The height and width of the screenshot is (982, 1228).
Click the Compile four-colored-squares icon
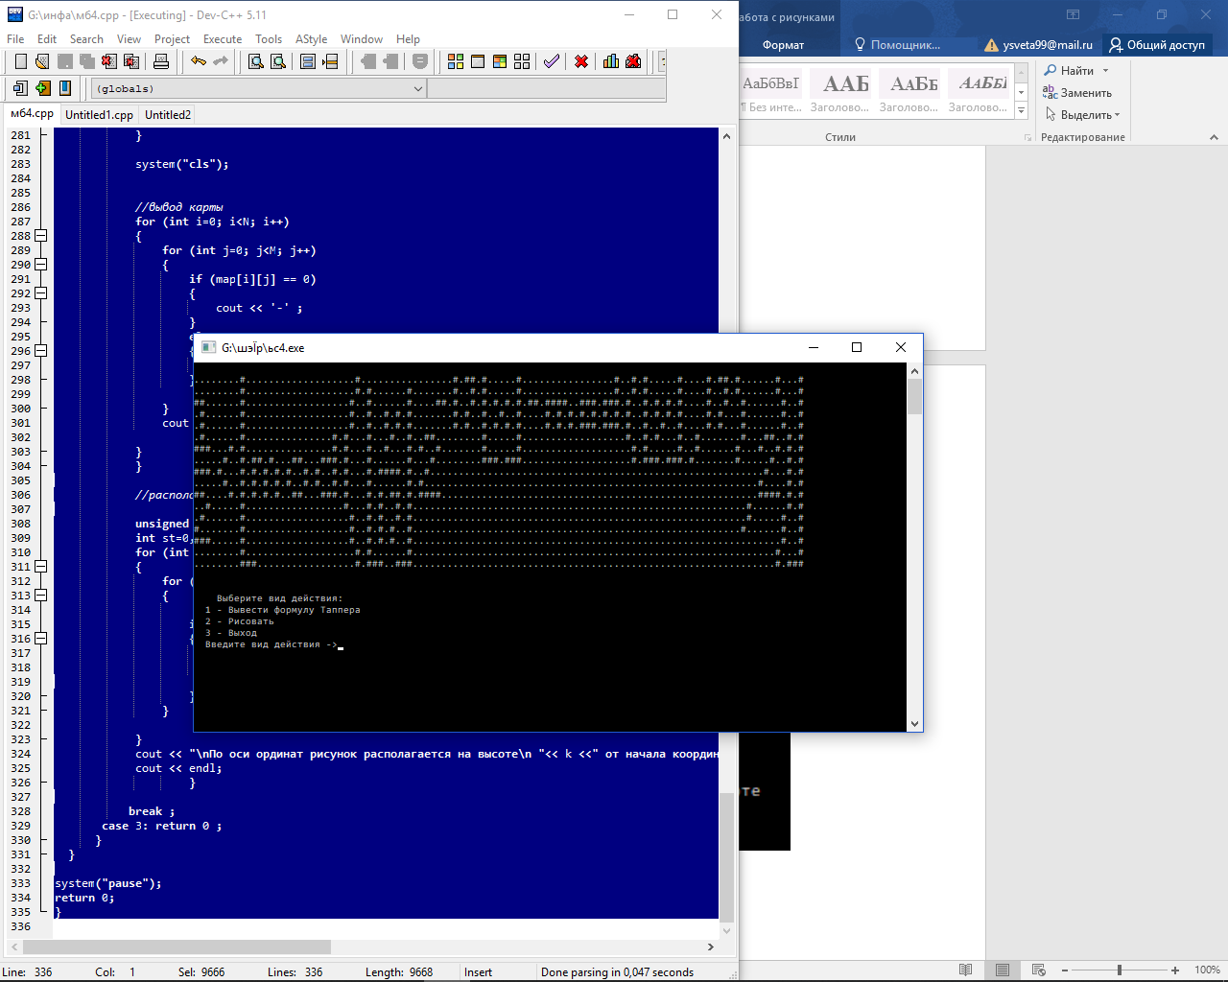pyautogui.click(x=456, y=61)
